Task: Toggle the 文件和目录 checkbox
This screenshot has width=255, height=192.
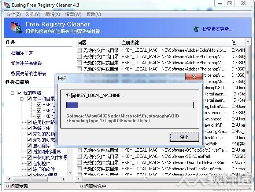Action: (x=29, y=99)
